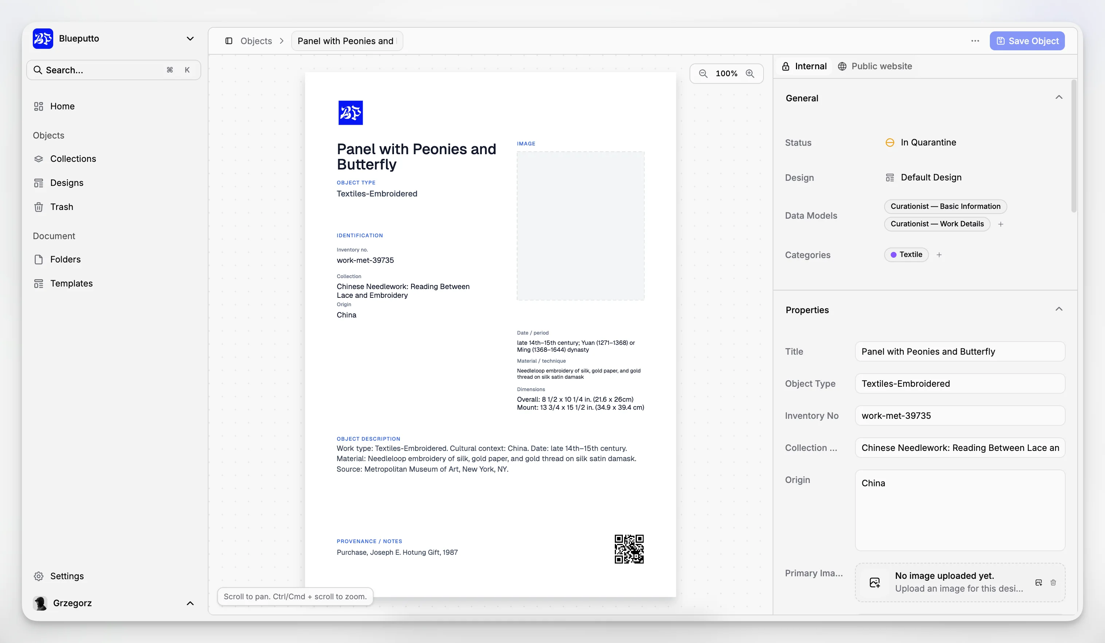Click the Blueputto logo on the document
The height and width of the screenshot is (643, 1105).
pos(350,113)
